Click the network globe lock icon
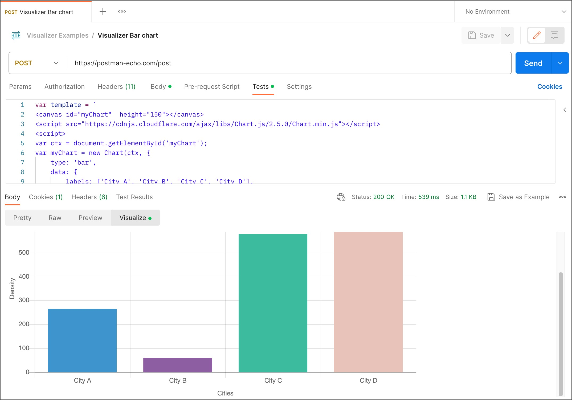This screenshot has height=400, width=572. click(341, 197)
